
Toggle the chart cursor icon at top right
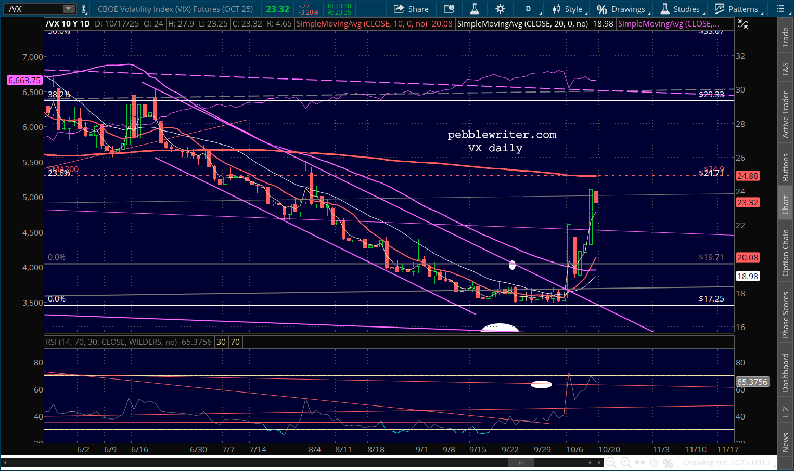pyautogui.click(x=743, y=24)
